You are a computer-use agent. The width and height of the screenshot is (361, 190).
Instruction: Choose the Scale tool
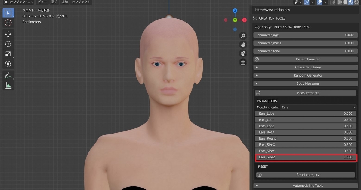coord(8,54)
